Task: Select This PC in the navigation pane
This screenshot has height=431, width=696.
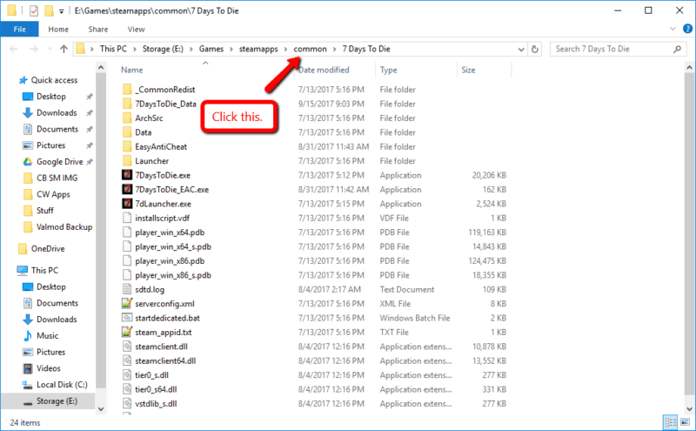Action: coord(44,270)
